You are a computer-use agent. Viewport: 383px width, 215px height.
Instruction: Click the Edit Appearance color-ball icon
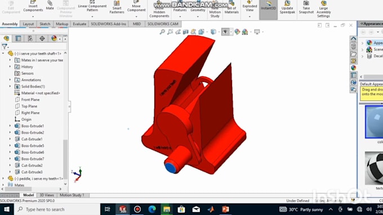click(237, 31)
